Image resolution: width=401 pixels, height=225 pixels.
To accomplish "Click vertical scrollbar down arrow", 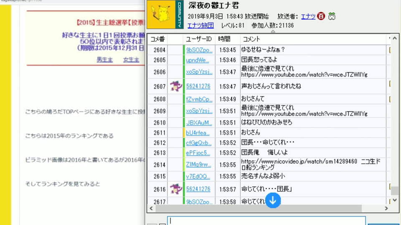I will click(395, 200).
